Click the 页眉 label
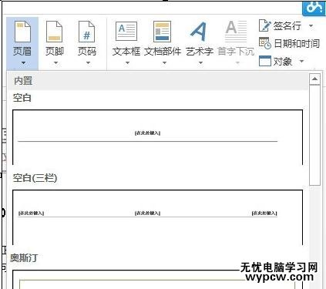This screenshot has width=326, height=289. pos(22,52)
